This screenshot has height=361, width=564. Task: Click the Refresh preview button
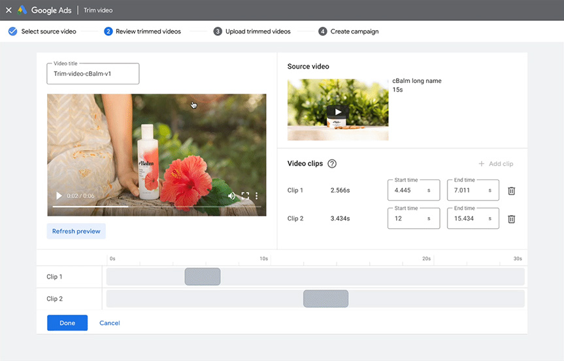76,231
